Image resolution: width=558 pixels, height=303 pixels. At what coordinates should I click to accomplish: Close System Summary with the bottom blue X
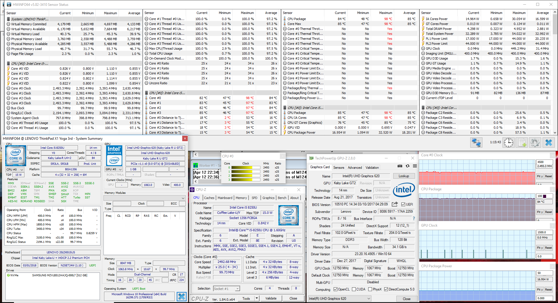point(182,296)
